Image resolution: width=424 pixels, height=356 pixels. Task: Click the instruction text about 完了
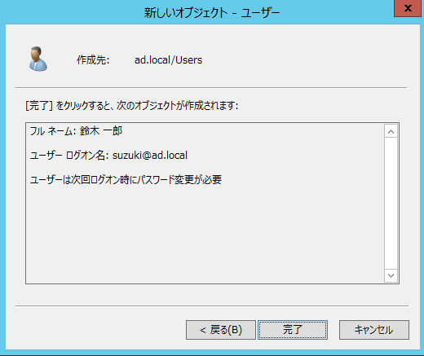pos(132,105)
